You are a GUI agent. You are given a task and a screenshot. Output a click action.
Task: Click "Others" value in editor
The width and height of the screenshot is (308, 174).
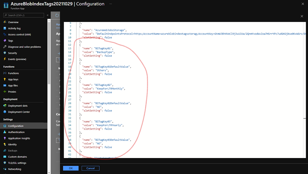tap(102, 70)
